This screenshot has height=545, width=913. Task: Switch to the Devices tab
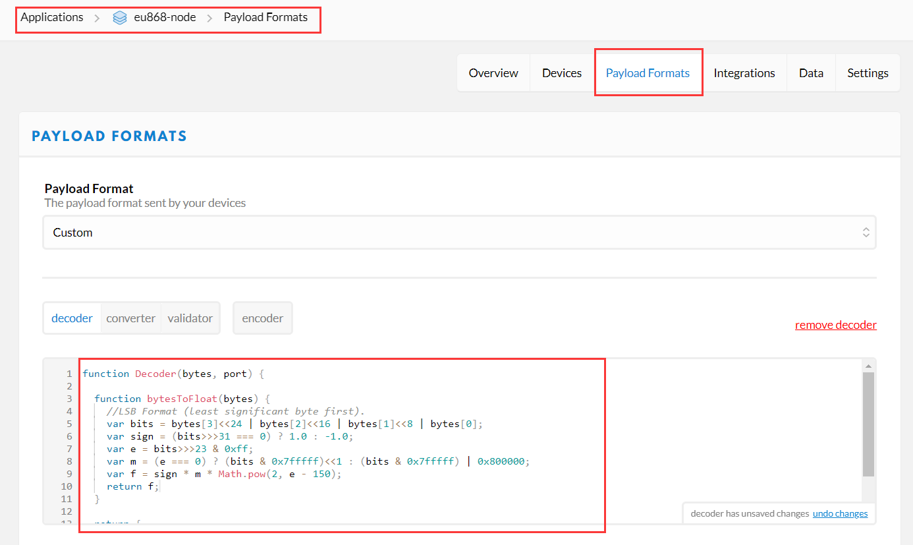click(562, 73)
